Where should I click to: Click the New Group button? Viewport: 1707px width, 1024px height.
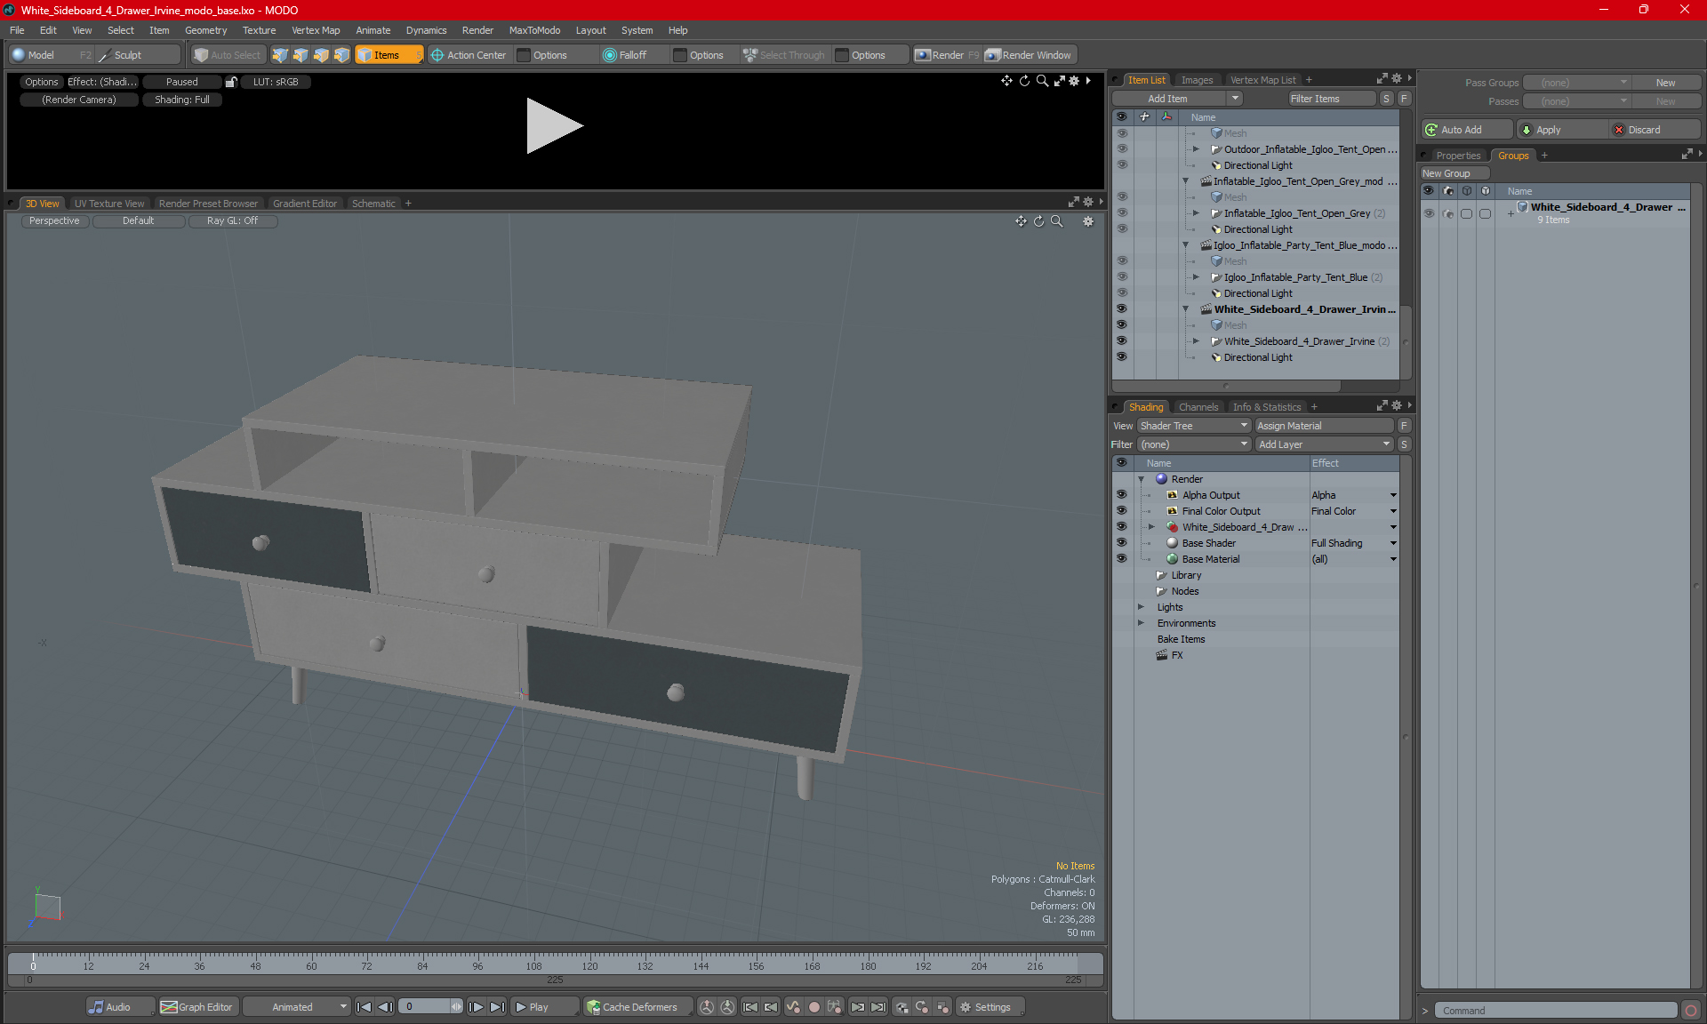[1454, 173]
